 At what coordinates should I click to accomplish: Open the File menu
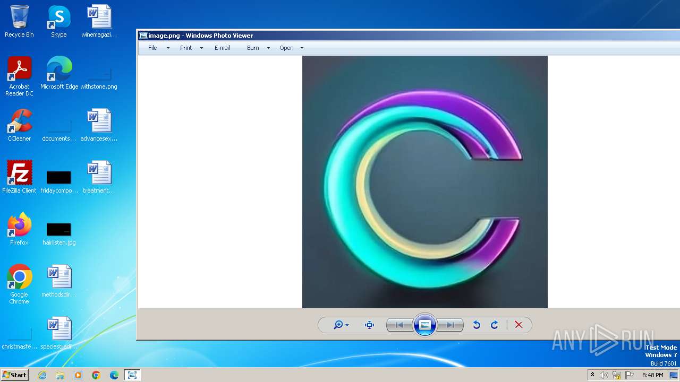point(152,48)
